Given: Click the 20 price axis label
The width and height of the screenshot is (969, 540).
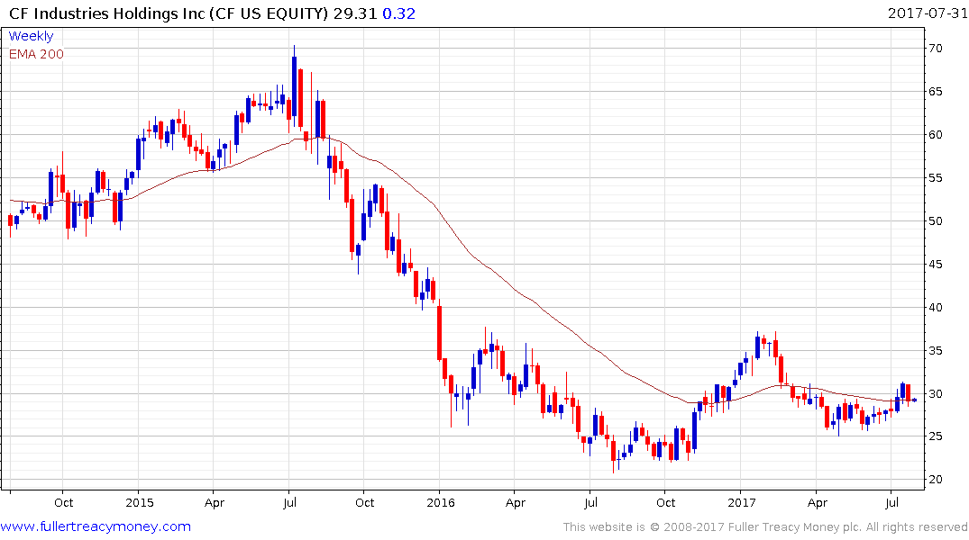Looking at the screenshot, I should point(935,480).
